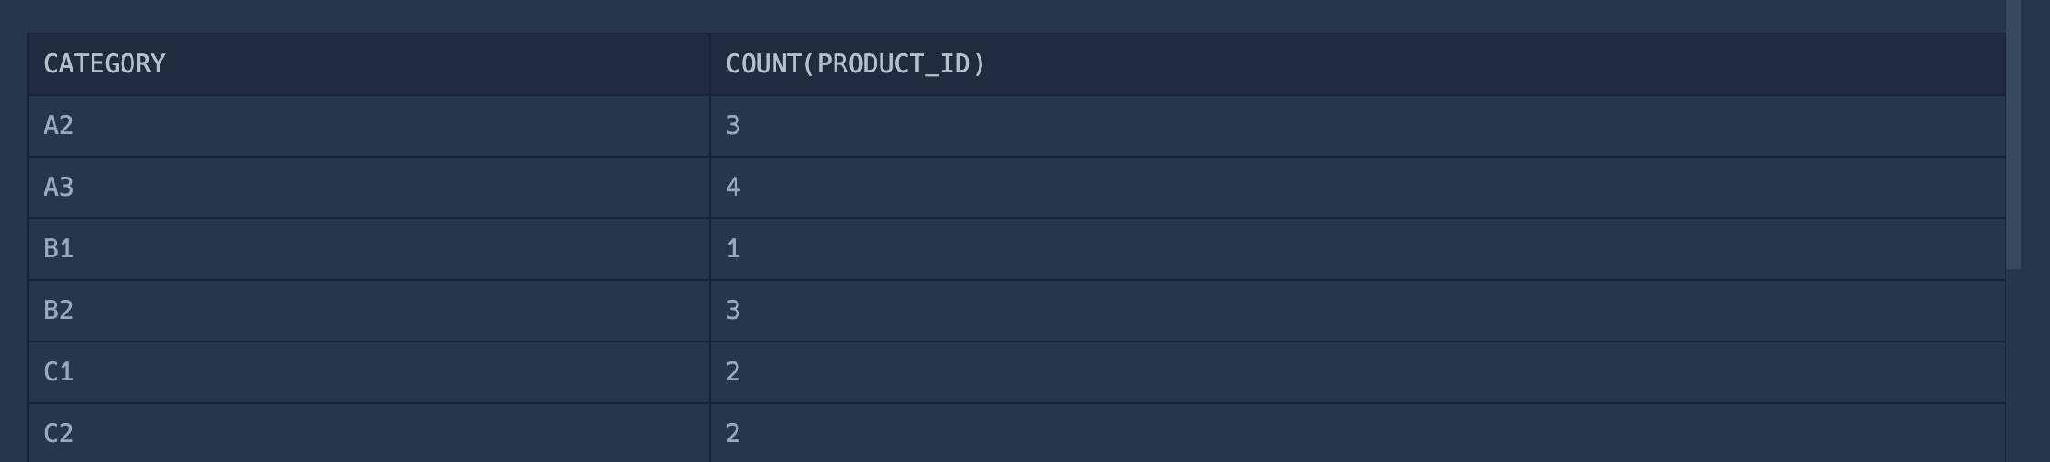This screenshot has width=2050, height=462.
Task: Click the count value 4 for A3
Action: [733, 188]
